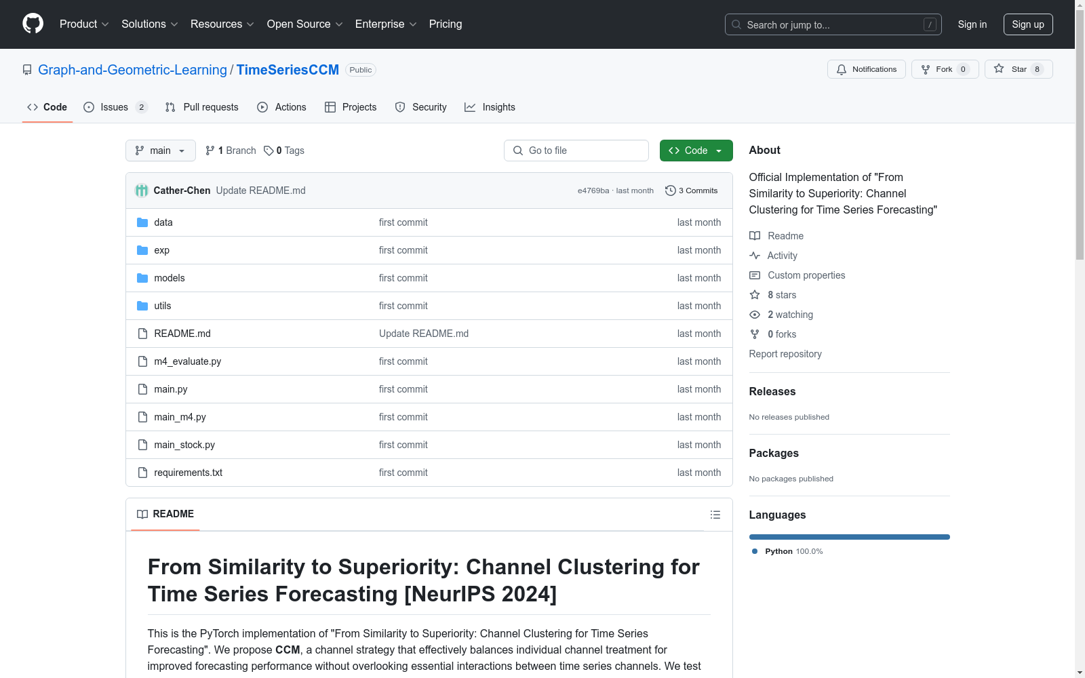Open first commit message in data row
1085x678 pixels.
point(403,222)
